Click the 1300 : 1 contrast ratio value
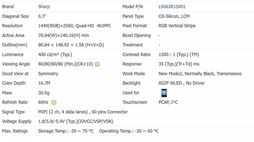Screen dimensions: 254x142 pos(179,55)
